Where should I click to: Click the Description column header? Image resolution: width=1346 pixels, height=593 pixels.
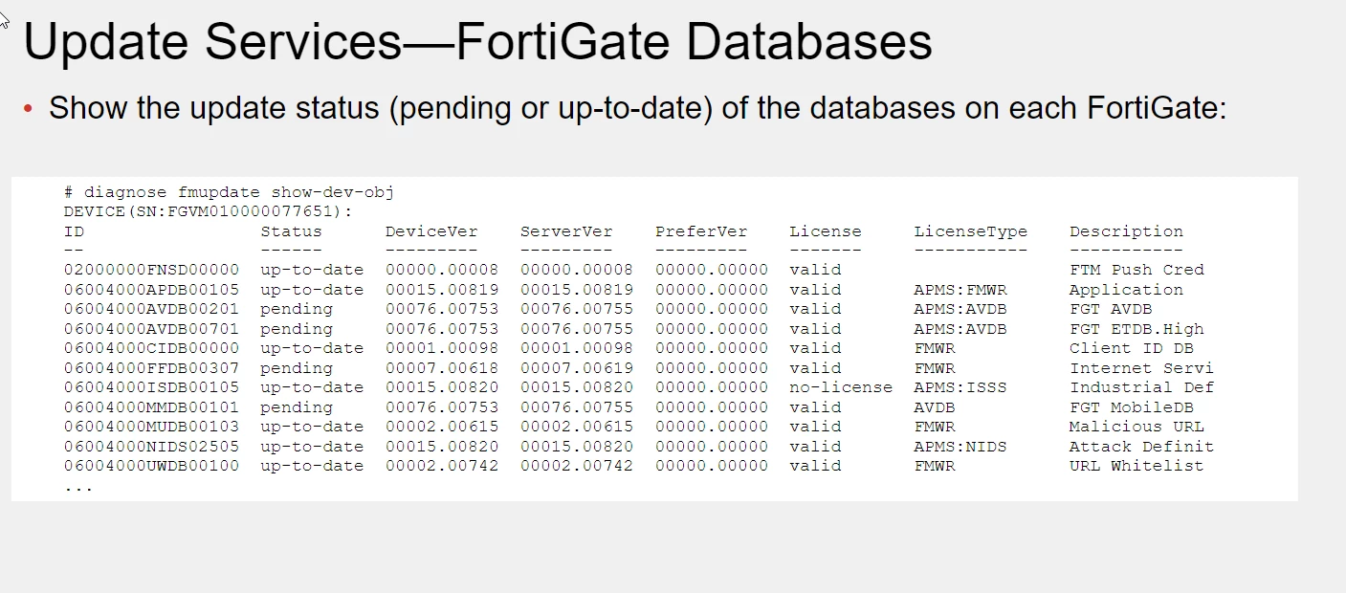click(1126, 231)
